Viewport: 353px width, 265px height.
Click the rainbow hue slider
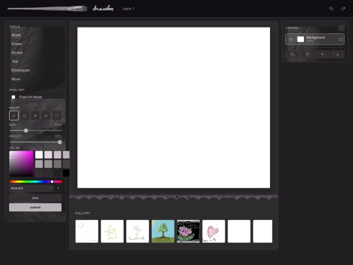36,182
